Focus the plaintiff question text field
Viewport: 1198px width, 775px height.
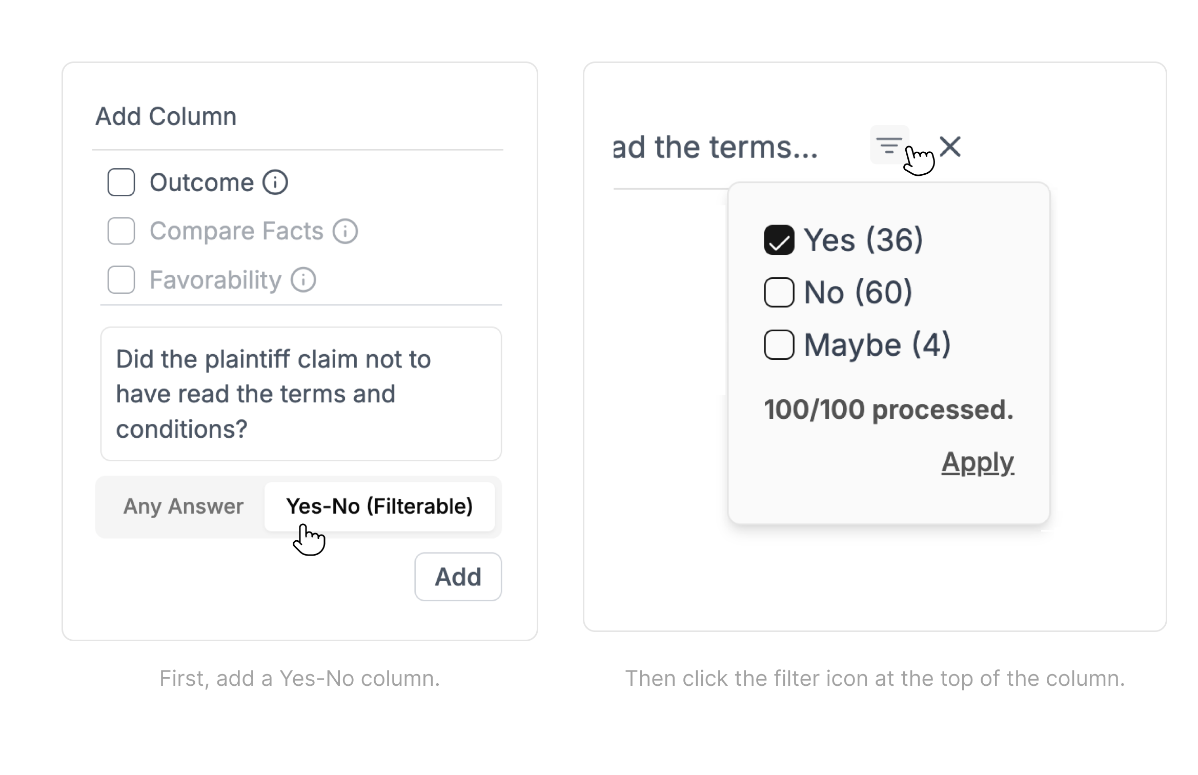pyautogui.click(x=301, y=394)
